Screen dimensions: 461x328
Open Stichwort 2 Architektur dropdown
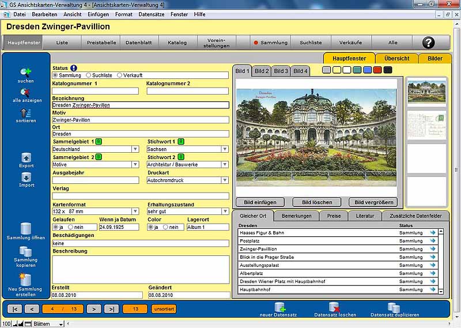click(x=225, y=164)
